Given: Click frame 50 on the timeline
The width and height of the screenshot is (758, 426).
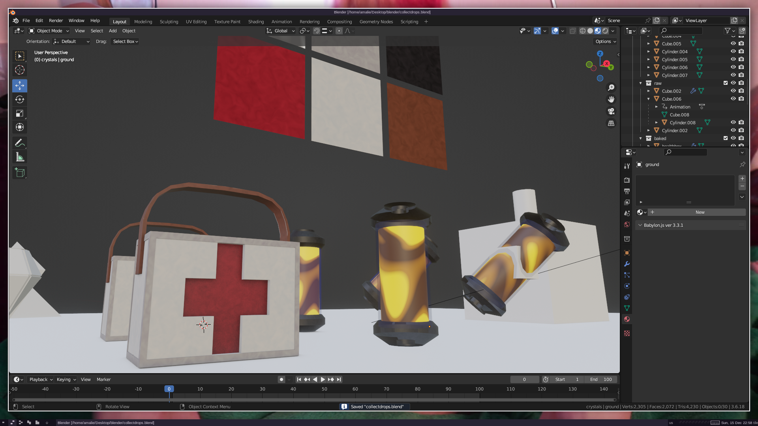Looking at the screenshot, I should [324, 389].
